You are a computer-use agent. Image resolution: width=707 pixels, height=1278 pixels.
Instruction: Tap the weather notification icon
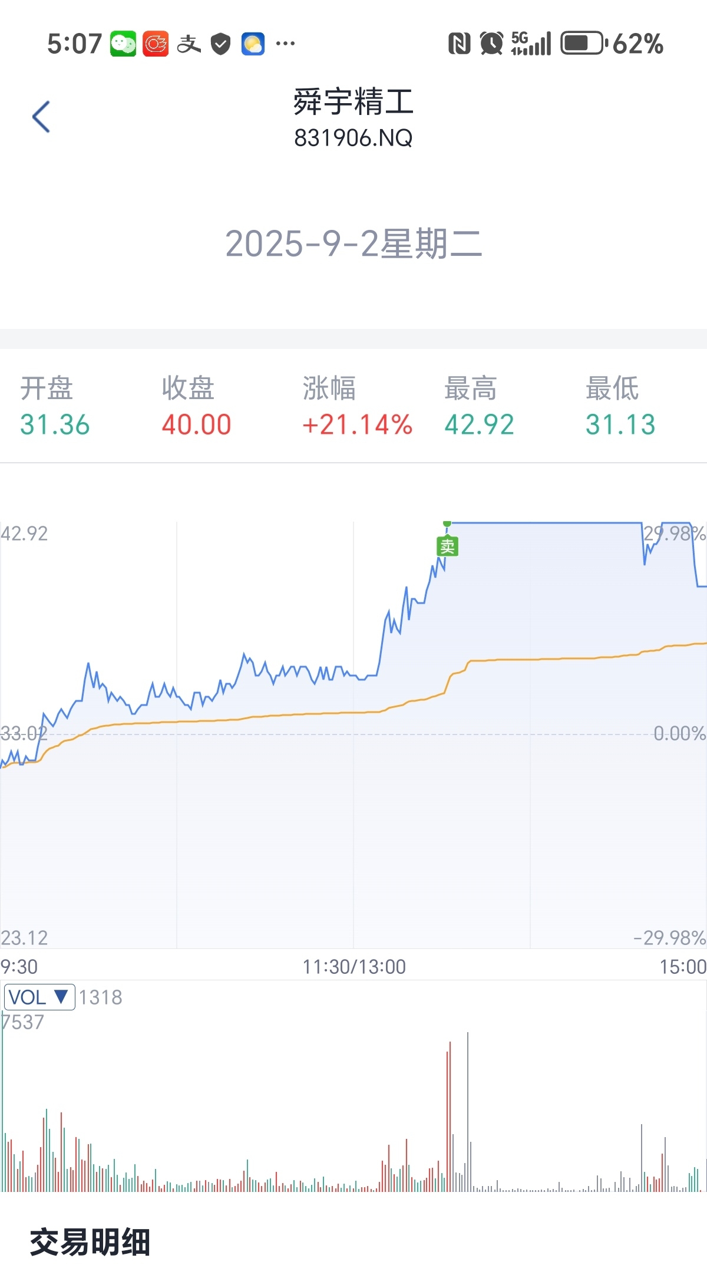pos(253,44)
